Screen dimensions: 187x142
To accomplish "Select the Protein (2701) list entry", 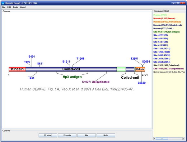I will (160, 15).
